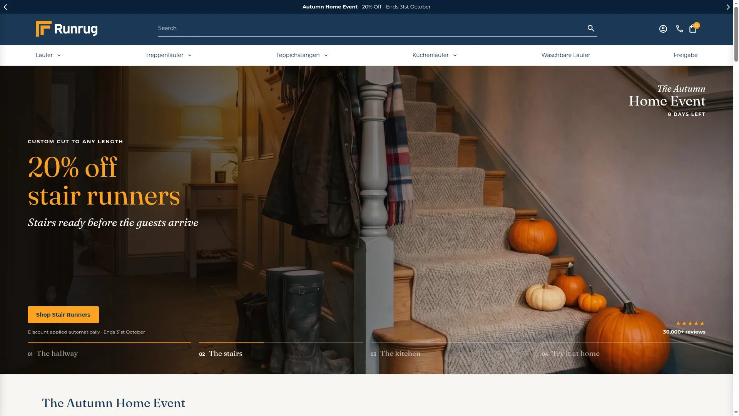739x416 pixels.
Task: Click the Shop Stair Runners button
Action: [x=63, y=315]
